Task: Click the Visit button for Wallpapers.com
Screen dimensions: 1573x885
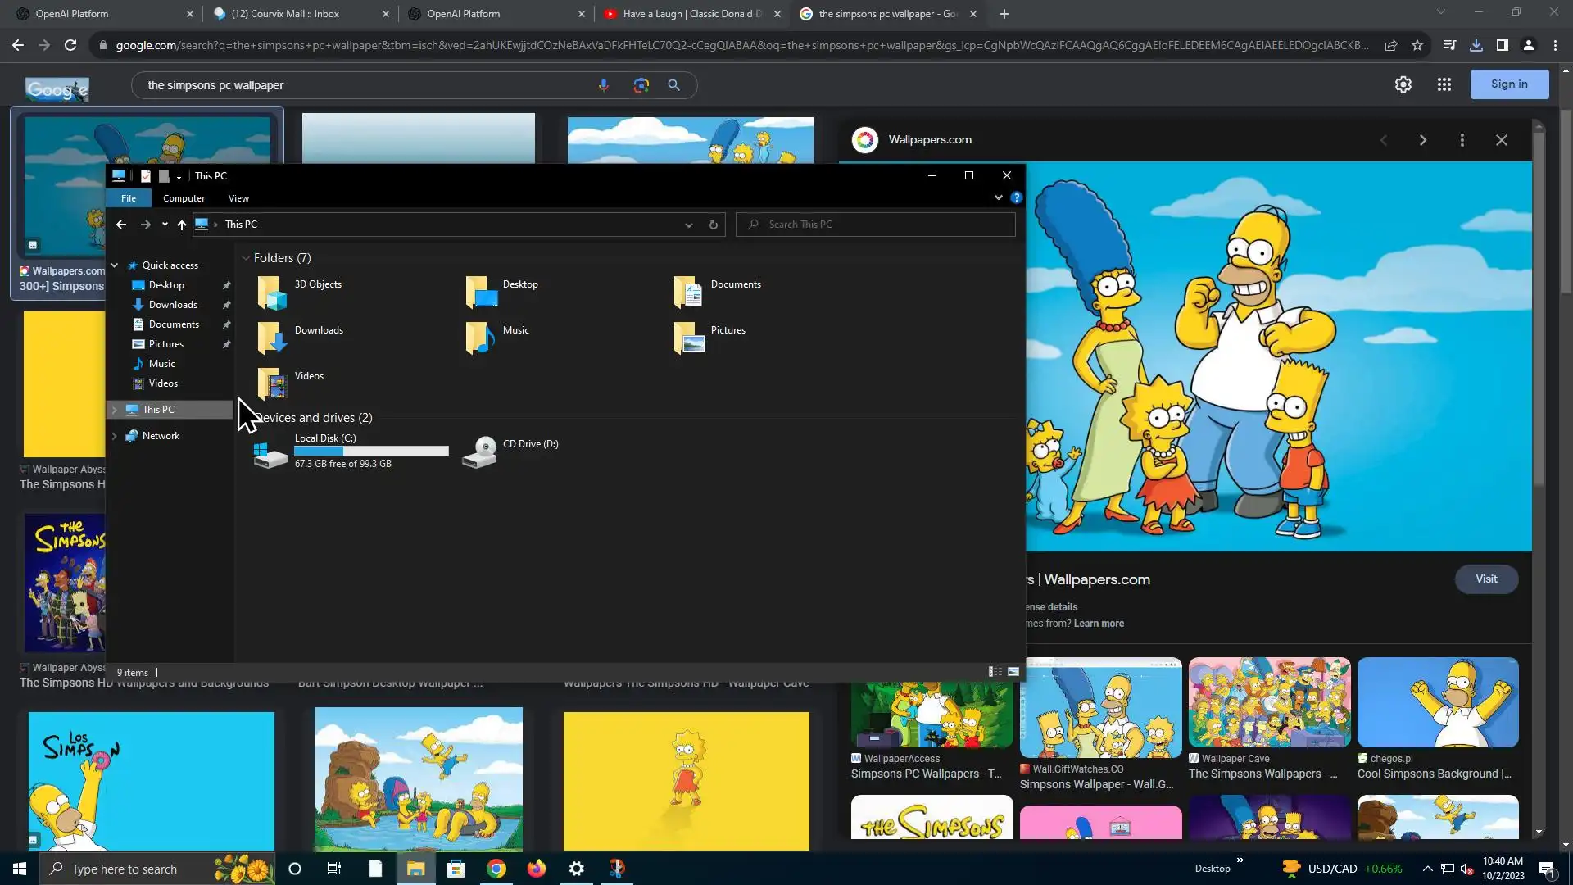Action: (x=1486, y=579)
